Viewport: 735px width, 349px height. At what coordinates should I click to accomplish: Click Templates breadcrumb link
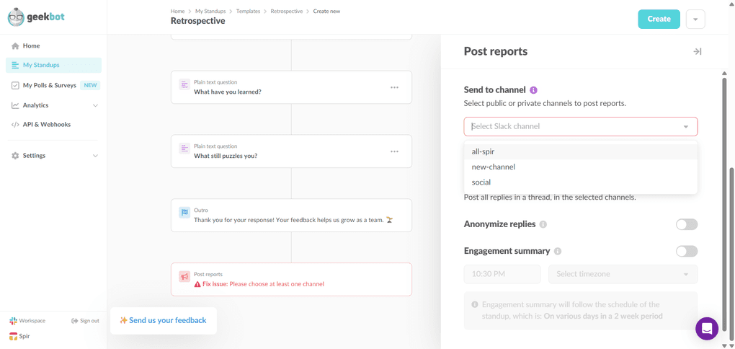click(248, 12)
